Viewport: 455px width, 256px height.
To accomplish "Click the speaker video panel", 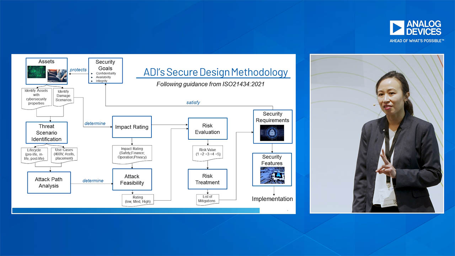I will click(x=377, y=134).
